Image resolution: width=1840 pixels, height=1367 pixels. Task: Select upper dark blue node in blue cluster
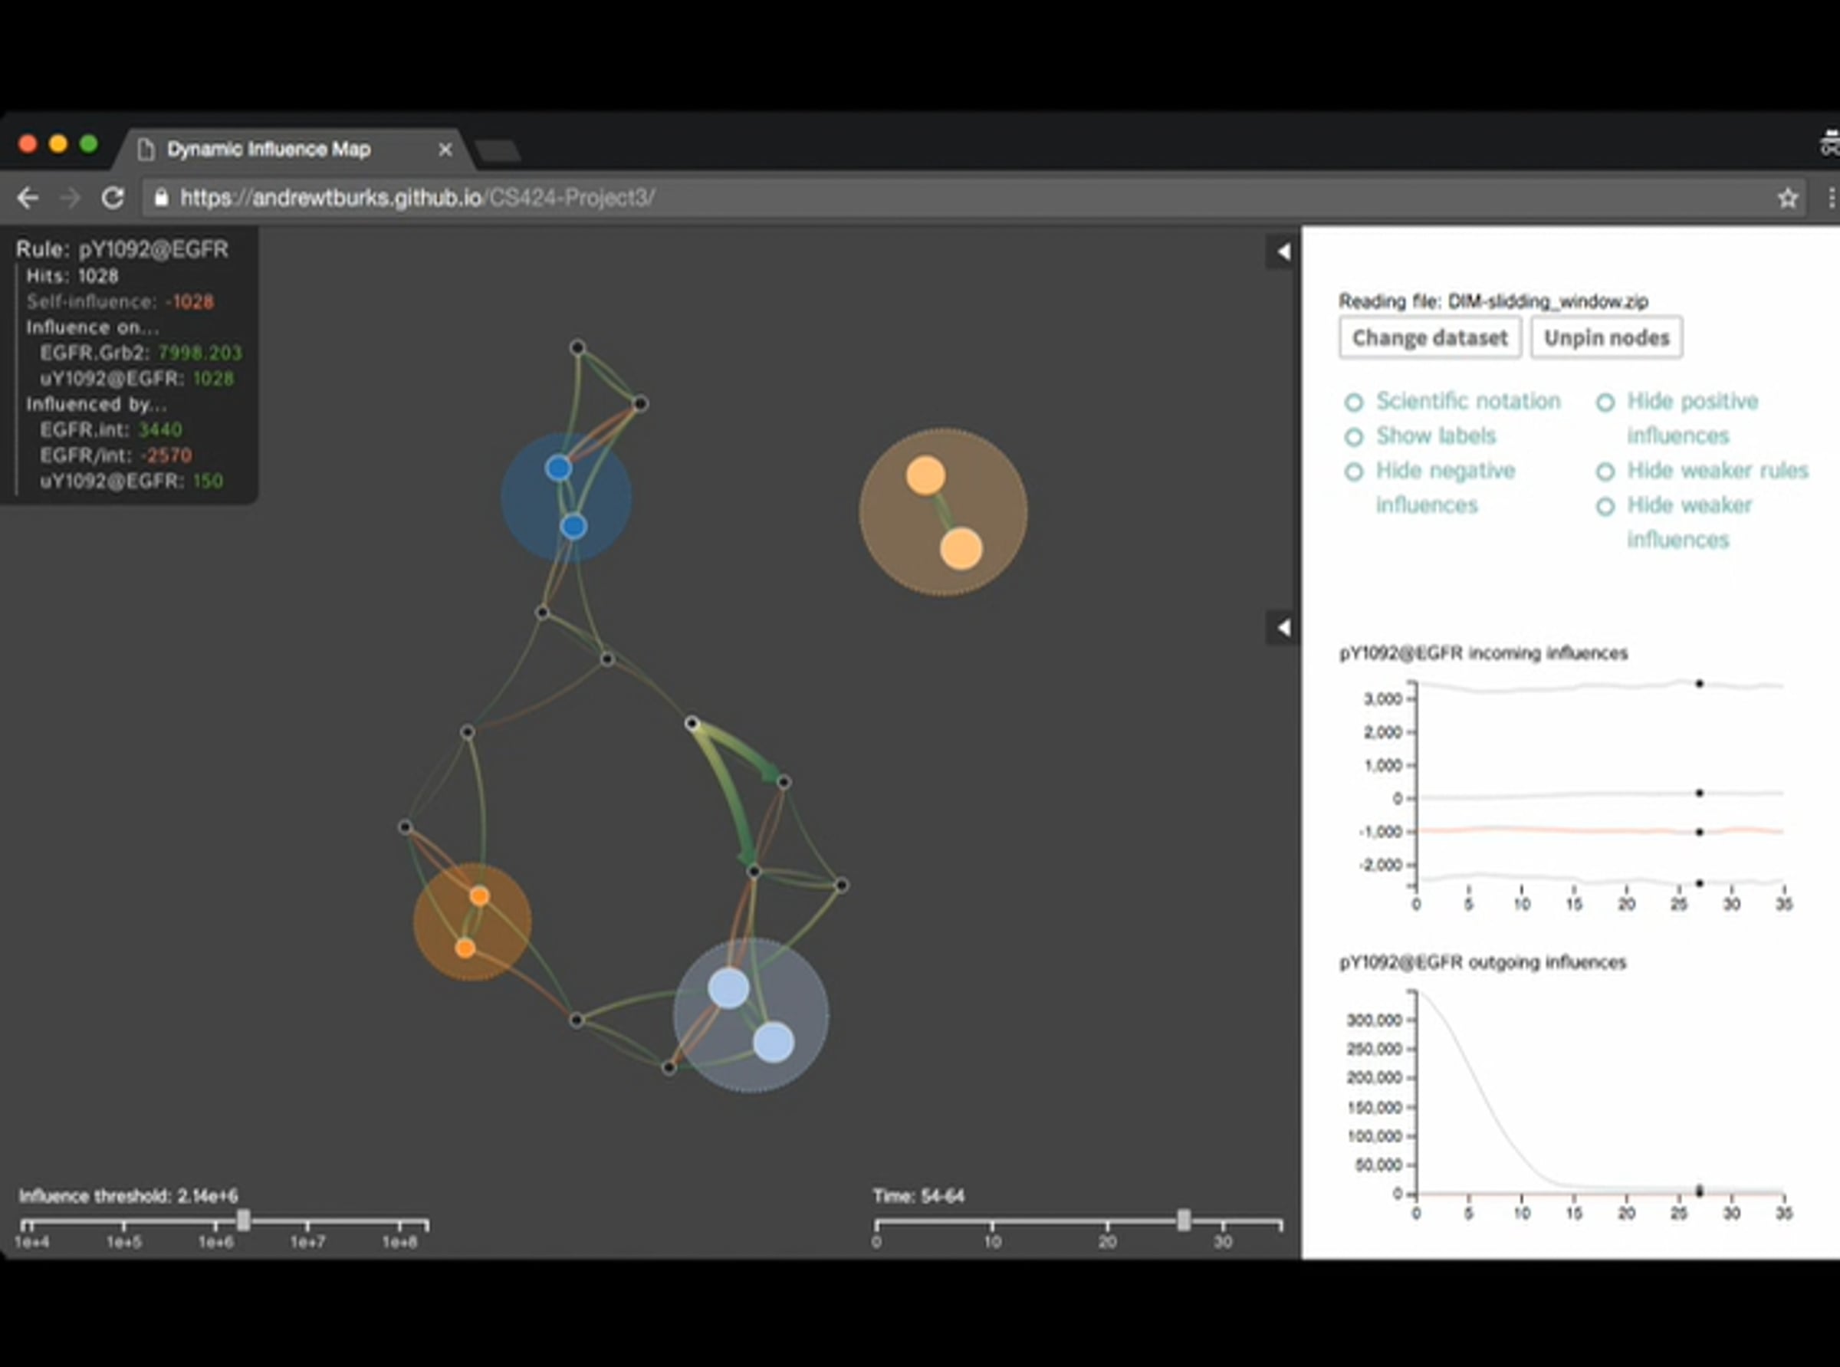coord(558,468)
